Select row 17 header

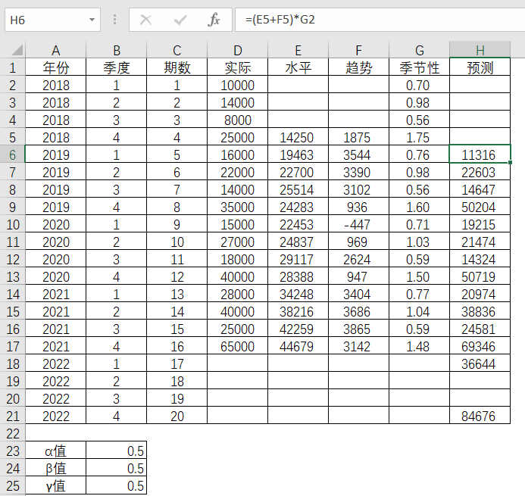tap(12, 346)
